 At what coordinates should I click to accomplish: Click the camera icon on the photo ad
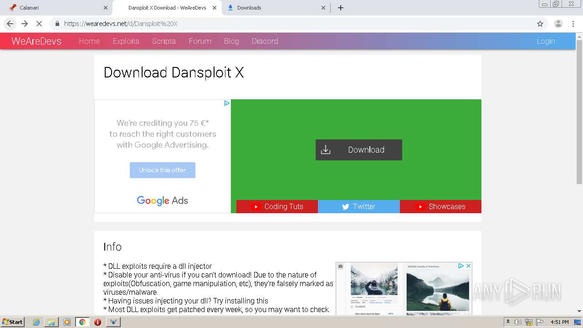(340, 266)
